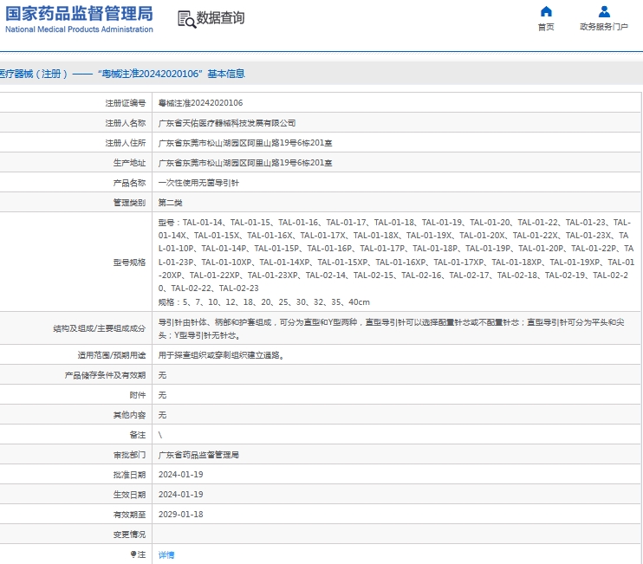Click the 产品储存条件及有效期 label
Screen dimensions: 643x564
click(x=106, y=375)
